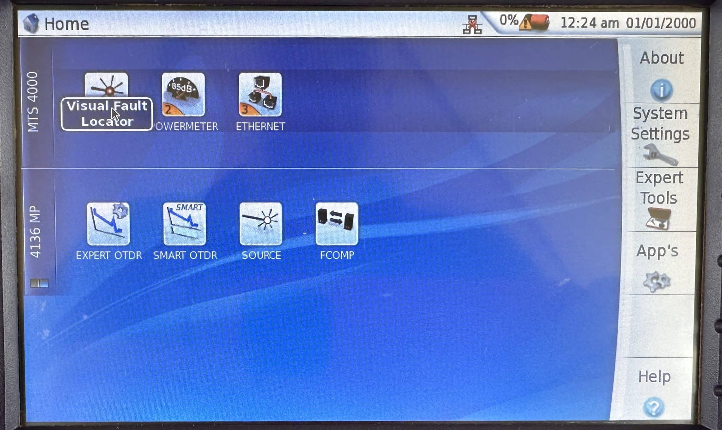
Task: Click the Help label
Action: coord(654,377)
